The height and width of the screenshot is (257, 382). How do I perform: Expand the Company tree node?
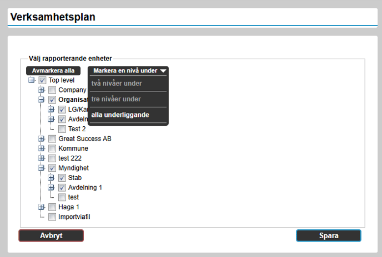pyautogui.click(x=41, y=90)
